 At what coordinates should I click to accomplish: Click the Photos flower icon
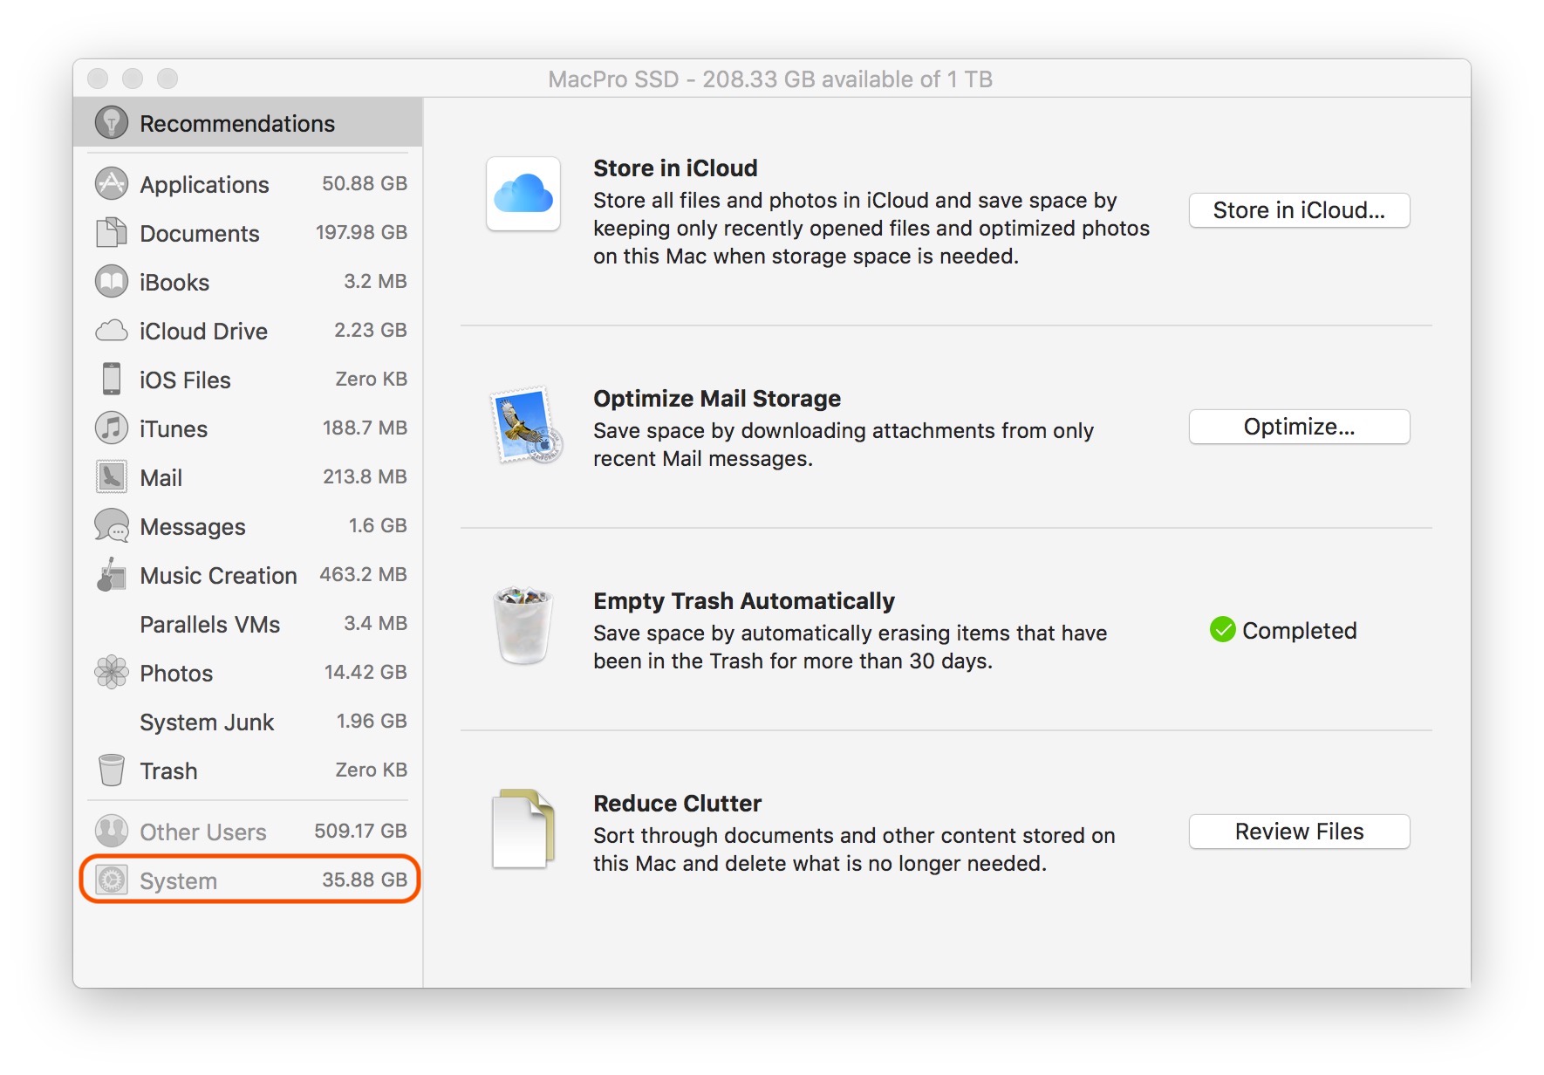[x=112, y=672]
